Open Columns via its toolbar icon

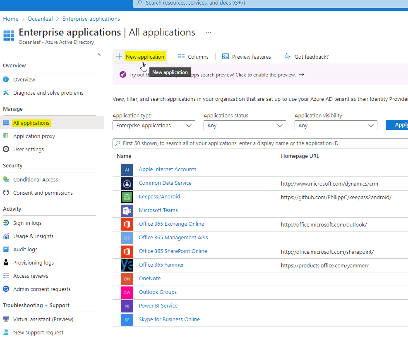pyautogui.click(x=181, y=56)
